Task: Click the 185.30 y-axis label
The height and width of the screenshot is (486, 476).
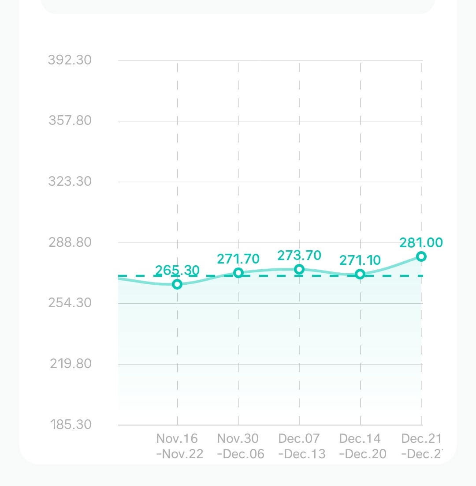Action: (70, 425)
